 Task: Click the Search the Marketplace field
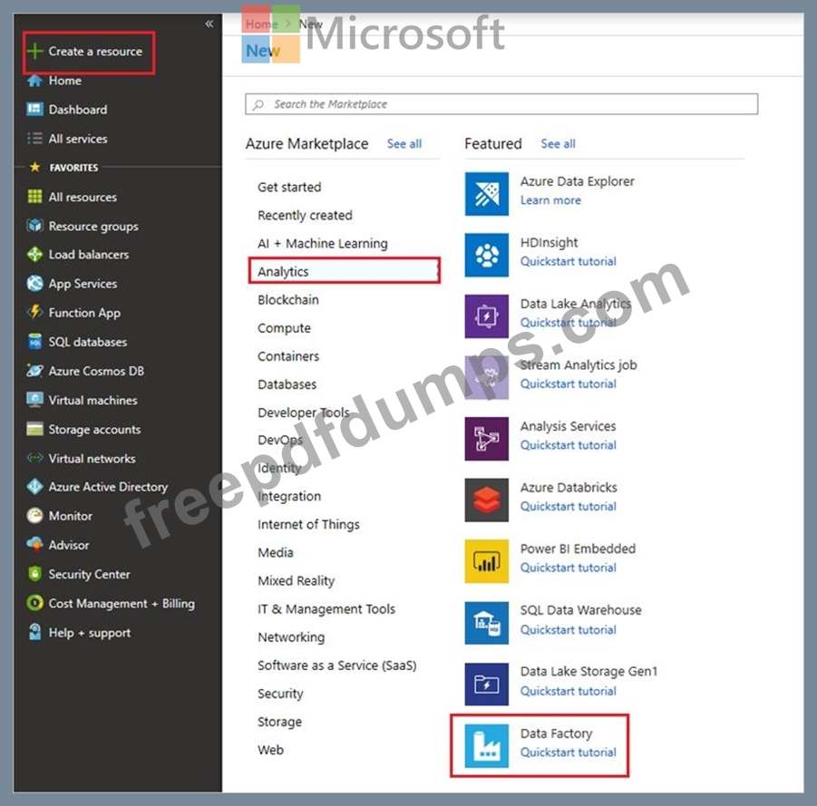tap(501, 103)
